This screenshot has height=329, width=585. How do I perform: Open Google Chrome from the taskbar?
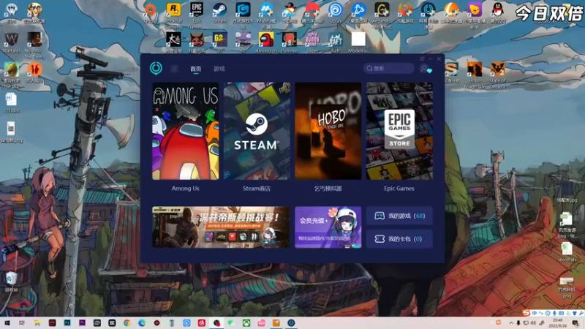pos(127,323)
